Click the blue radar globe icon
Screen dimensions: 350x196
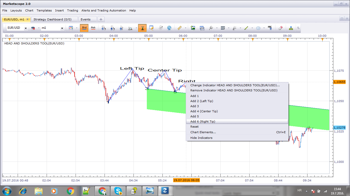169,28
